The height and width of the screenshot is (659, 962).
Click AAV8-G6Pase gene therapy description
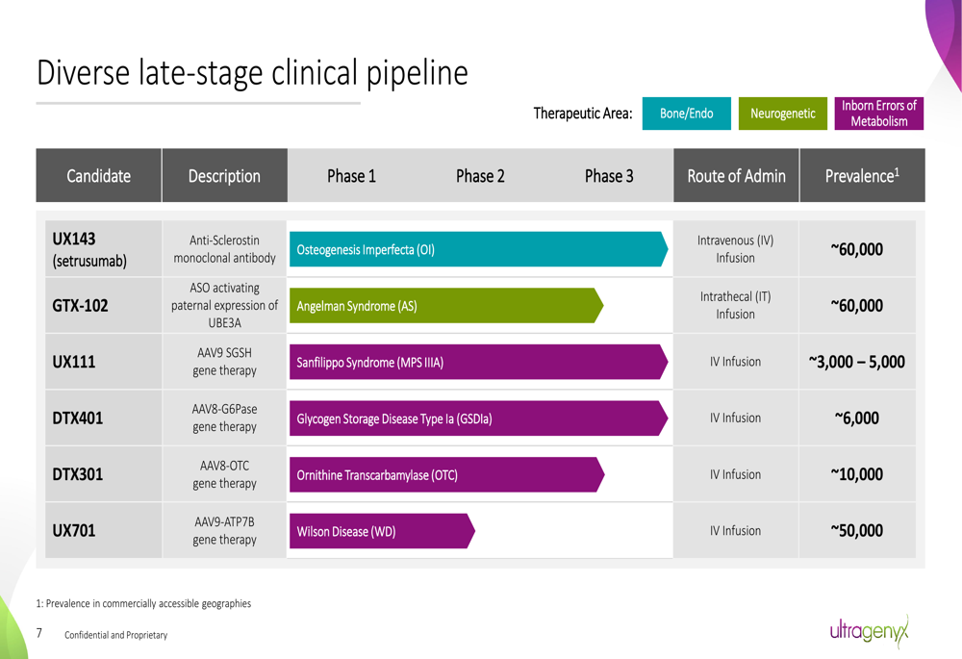click(224, 418)
